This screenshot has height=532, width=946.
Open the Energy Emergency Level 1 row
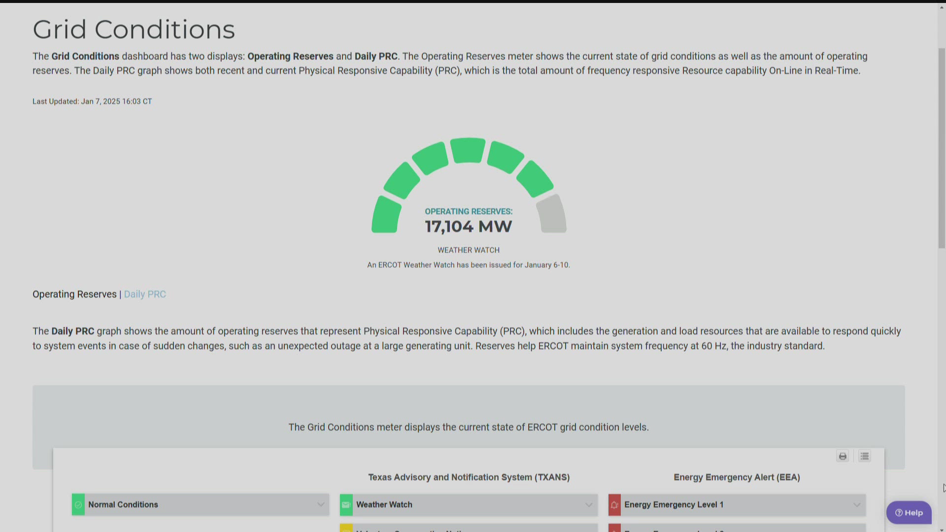click(x=737, y=504)
